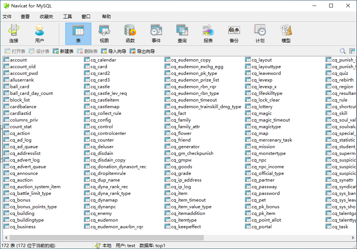Select the cq_layout table

262,60
